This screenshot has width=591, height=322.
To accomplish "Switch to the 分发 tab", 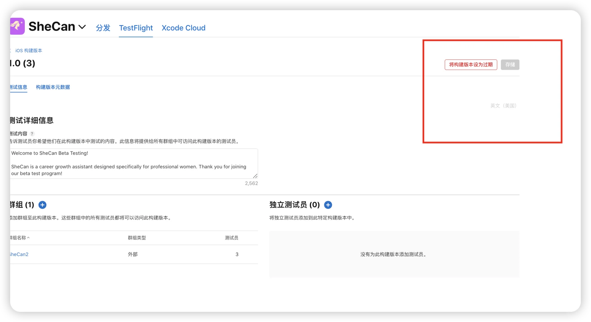I will (103, 28).
